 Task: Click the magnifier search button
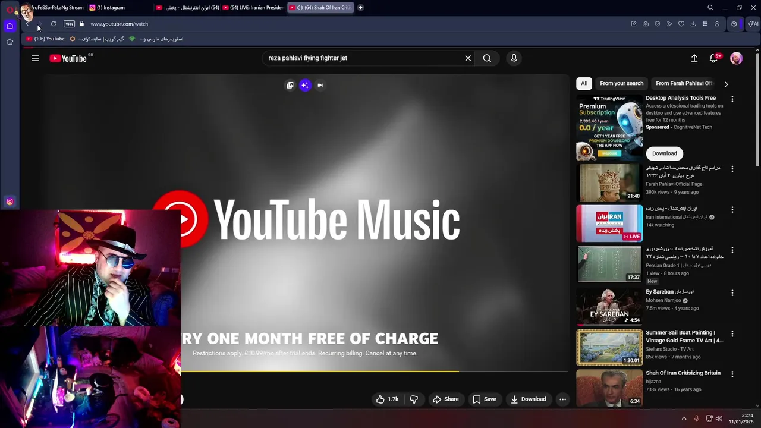(487, 58)
